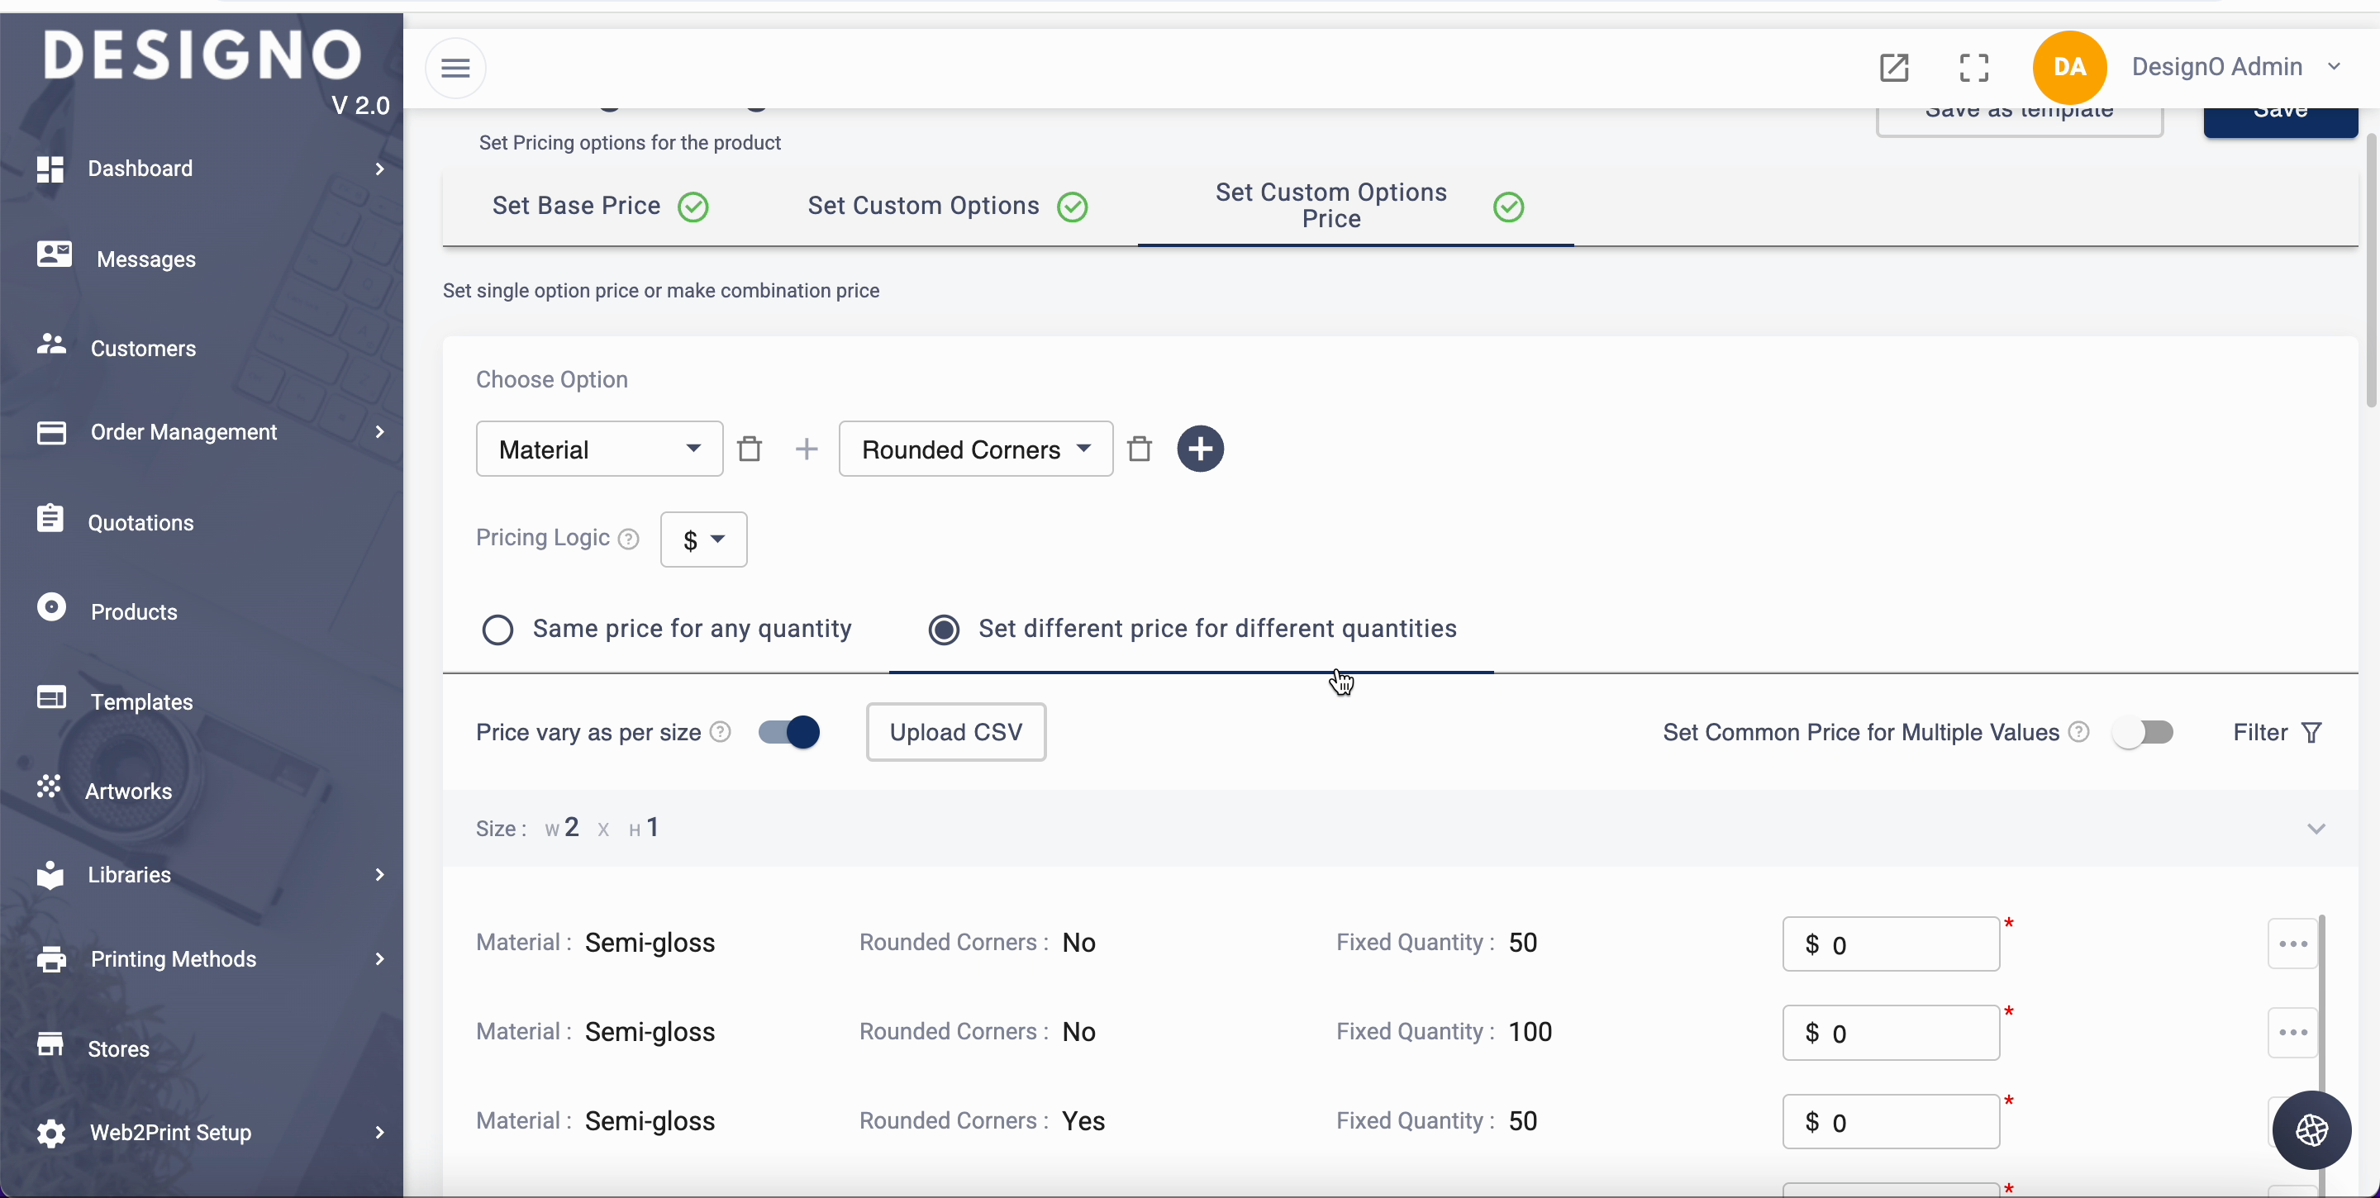Open the Material dropdown
The image size is (2380, 1198).
[x=598, y=449]
